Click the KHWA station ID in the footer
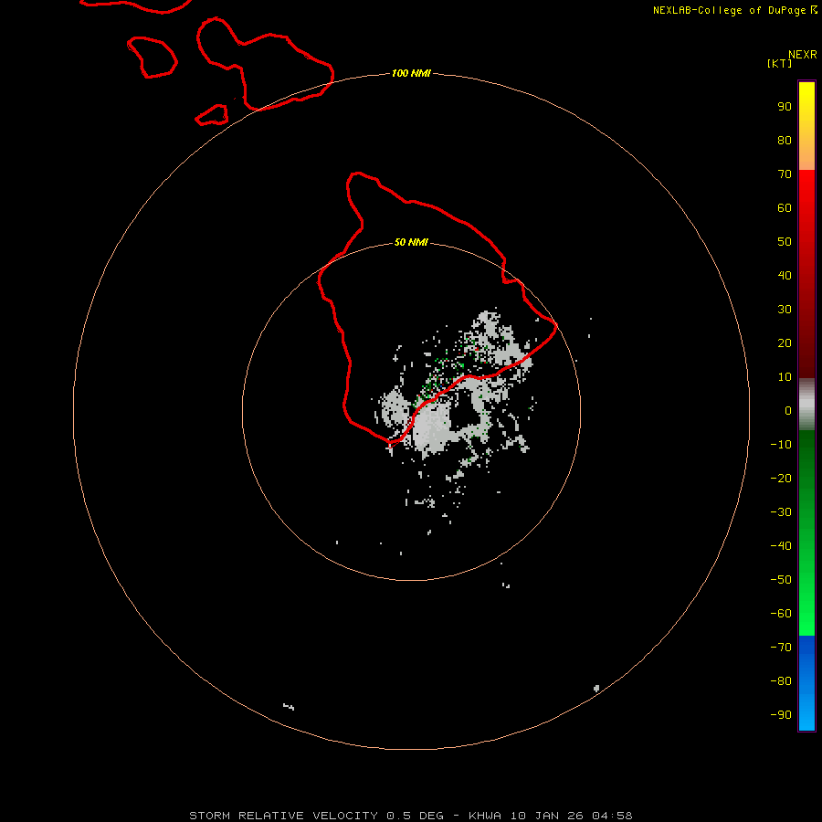Image resolution: width=822 pixels, height=822 pixels. click(x=485, y=816)
